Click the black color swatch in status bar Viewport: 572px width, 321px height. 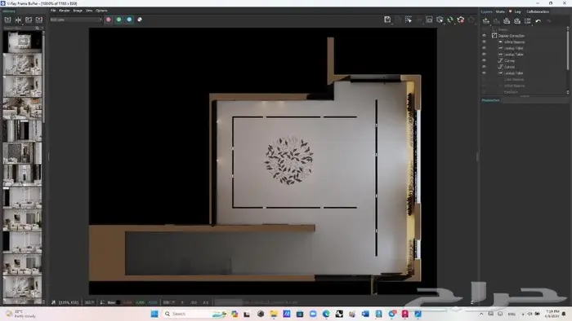click(x=118, y=302)
